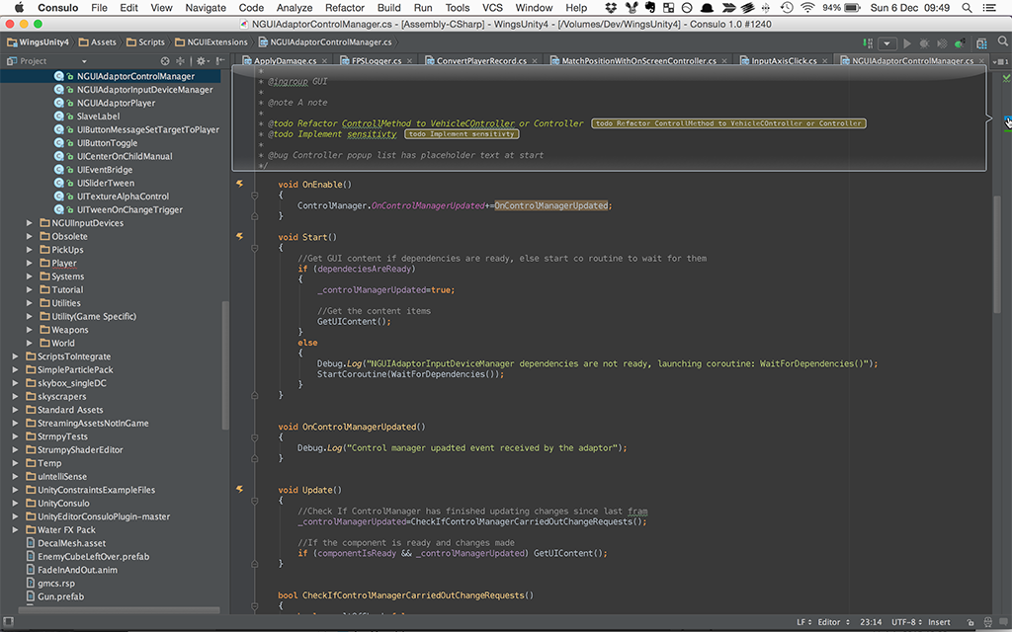Open the Make Project build icon
Screen dimensions: 1012x632
[868, 43]
